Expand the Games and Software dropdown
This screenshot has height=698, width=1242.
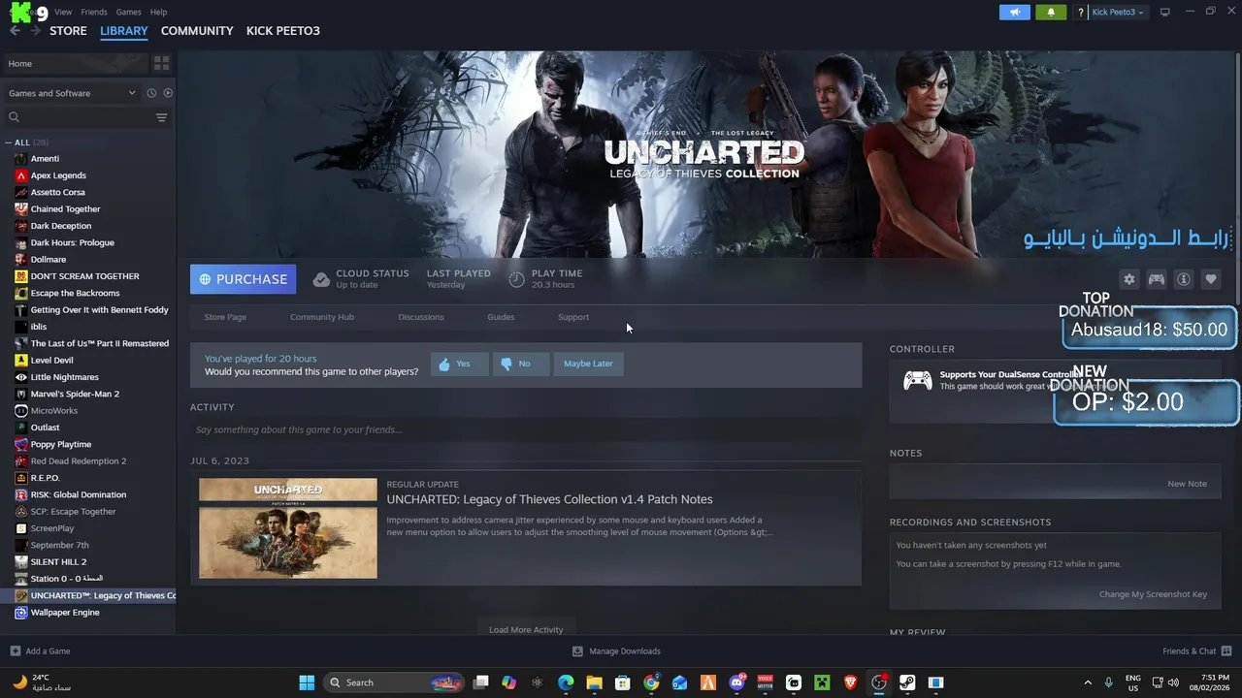[73, 93]
